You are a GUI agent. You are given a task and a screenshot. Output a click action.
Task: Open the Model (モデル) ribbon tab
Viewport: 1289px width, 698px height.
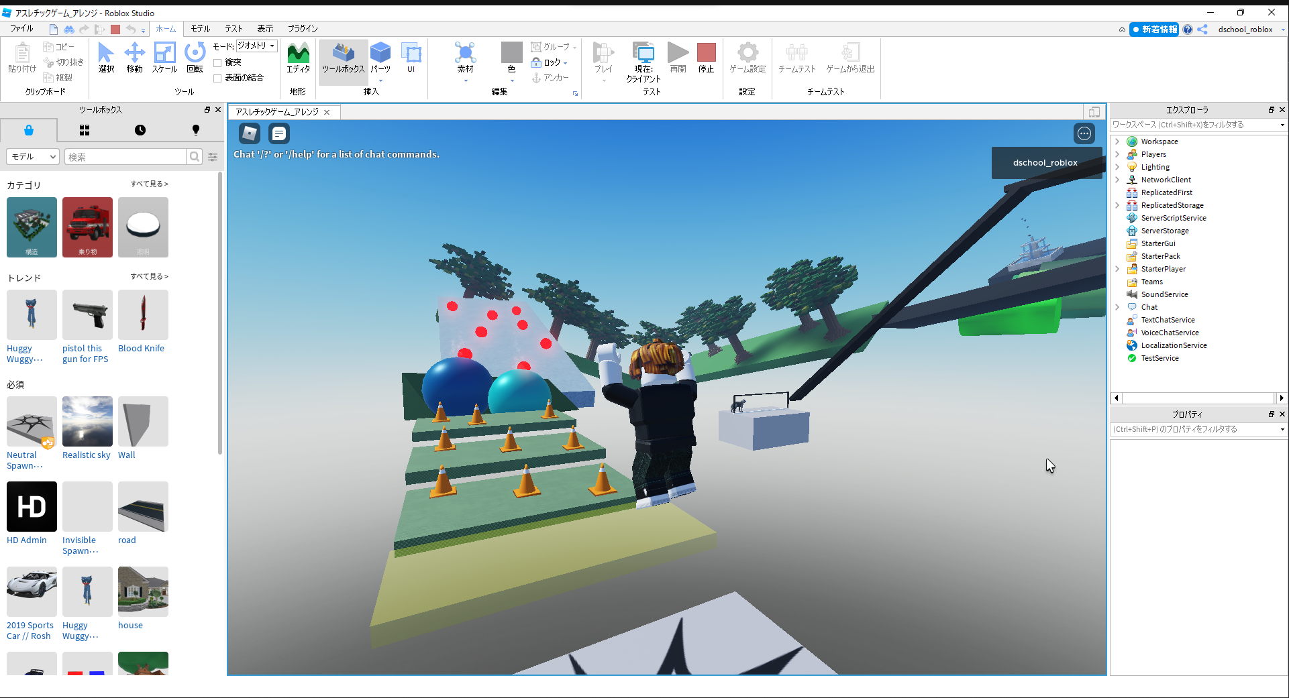click(x=200, y=29)
